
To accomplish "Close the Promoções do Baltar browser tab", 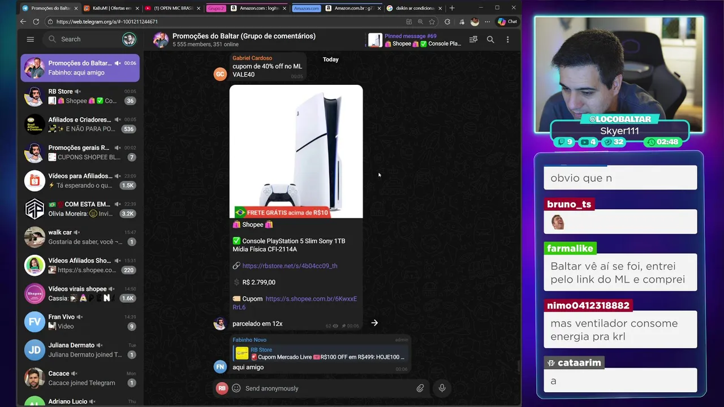I will (76, 8).
